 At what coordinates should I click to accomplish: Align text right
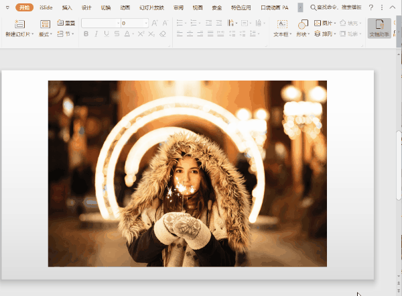click(x=200, y=34)
